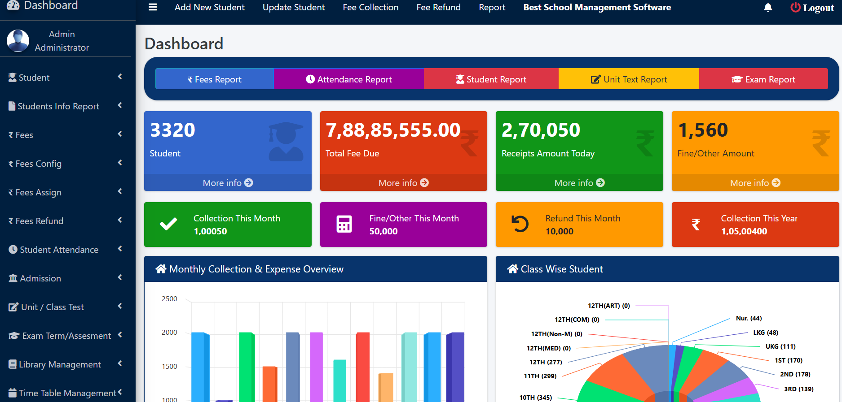This screenshot has width=842, height=402.
Task: Click the graduate icon on the Student card
Action: click(286, 142)
